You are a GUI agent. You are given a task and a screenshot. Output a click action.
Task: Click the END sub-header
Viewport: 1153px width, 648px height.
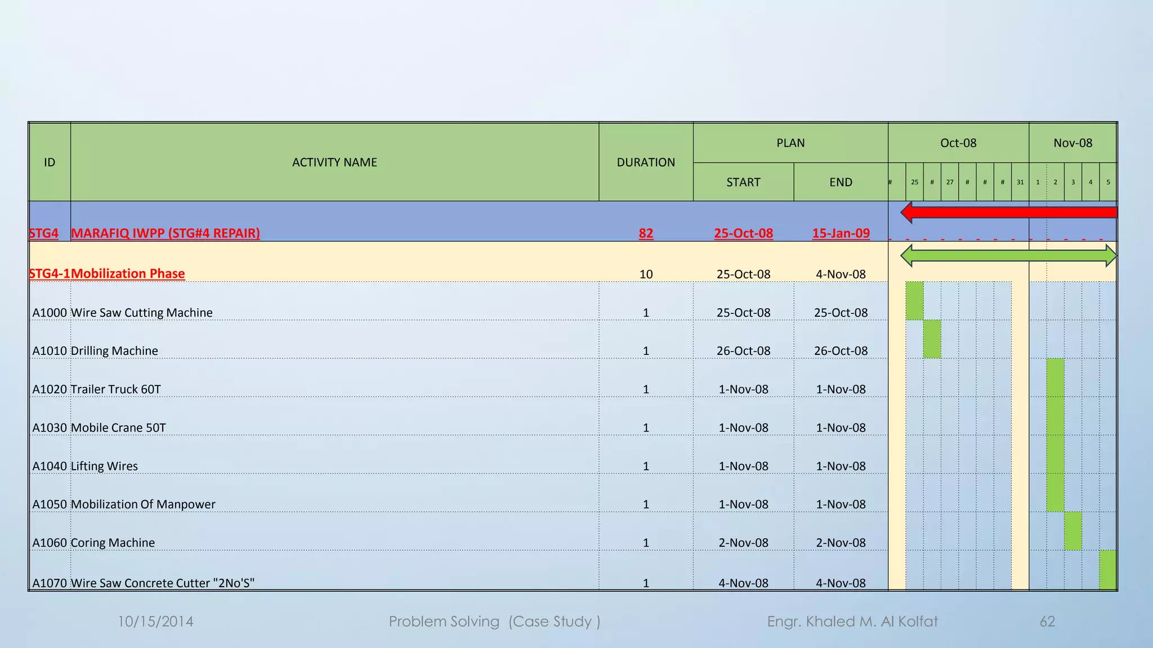(x=841, y=182)
